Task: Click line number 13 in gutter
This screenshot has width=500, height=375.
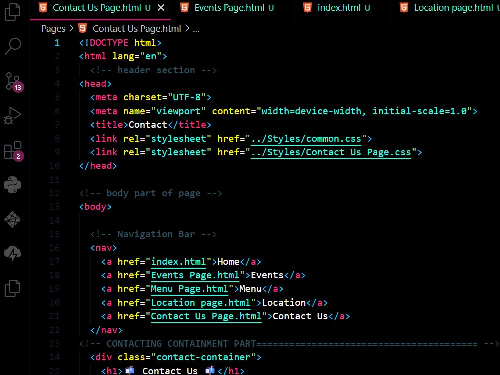Action: point(54,207)
